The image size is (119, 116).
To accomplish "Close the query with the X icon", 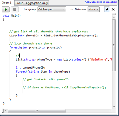I will (x=113, y=9).
